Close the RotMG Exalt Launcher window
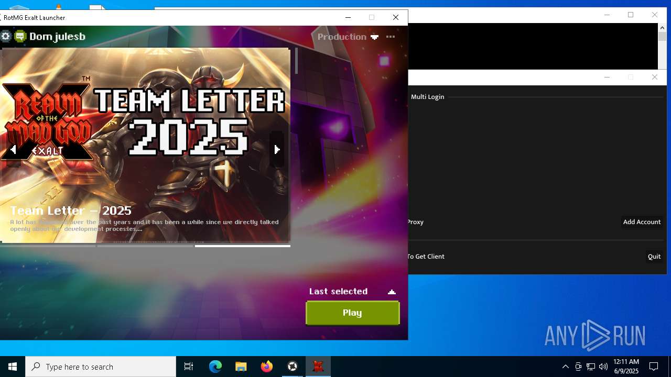Viewport: 671px width, 377px height. point(396,17)
